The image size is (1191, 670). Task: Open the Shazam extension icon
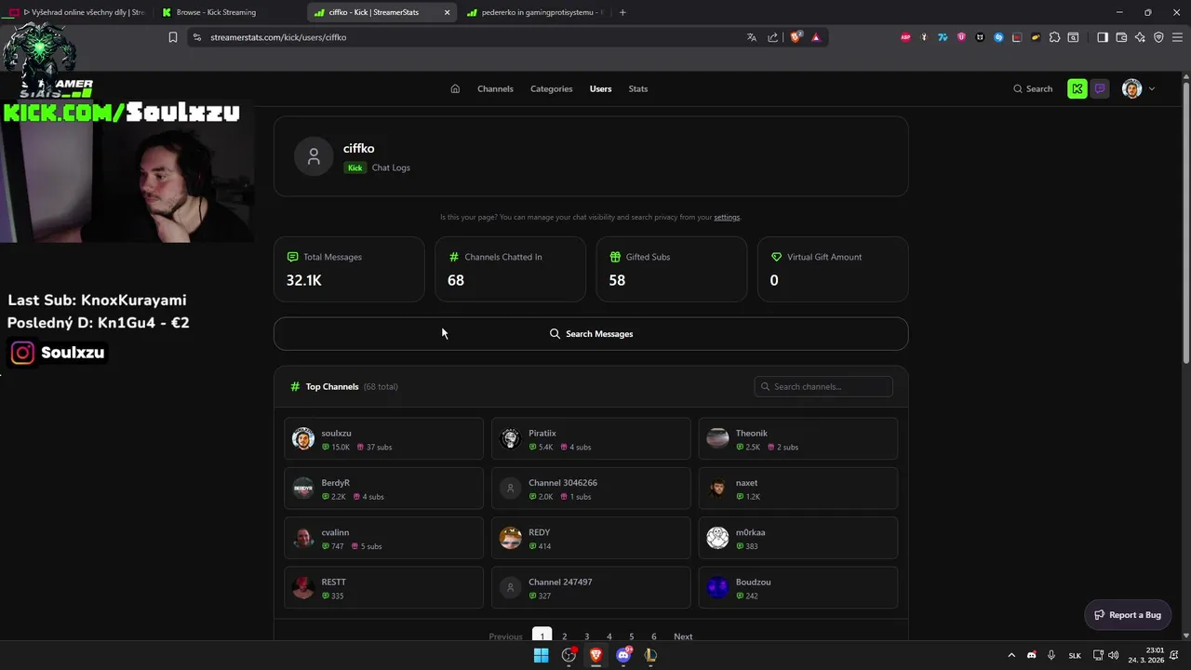(998, 37)
